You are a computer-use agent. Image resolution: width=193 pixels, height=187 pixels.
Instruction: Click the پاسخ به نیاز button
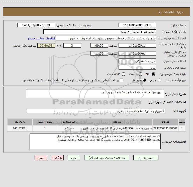tap(146, 158)
